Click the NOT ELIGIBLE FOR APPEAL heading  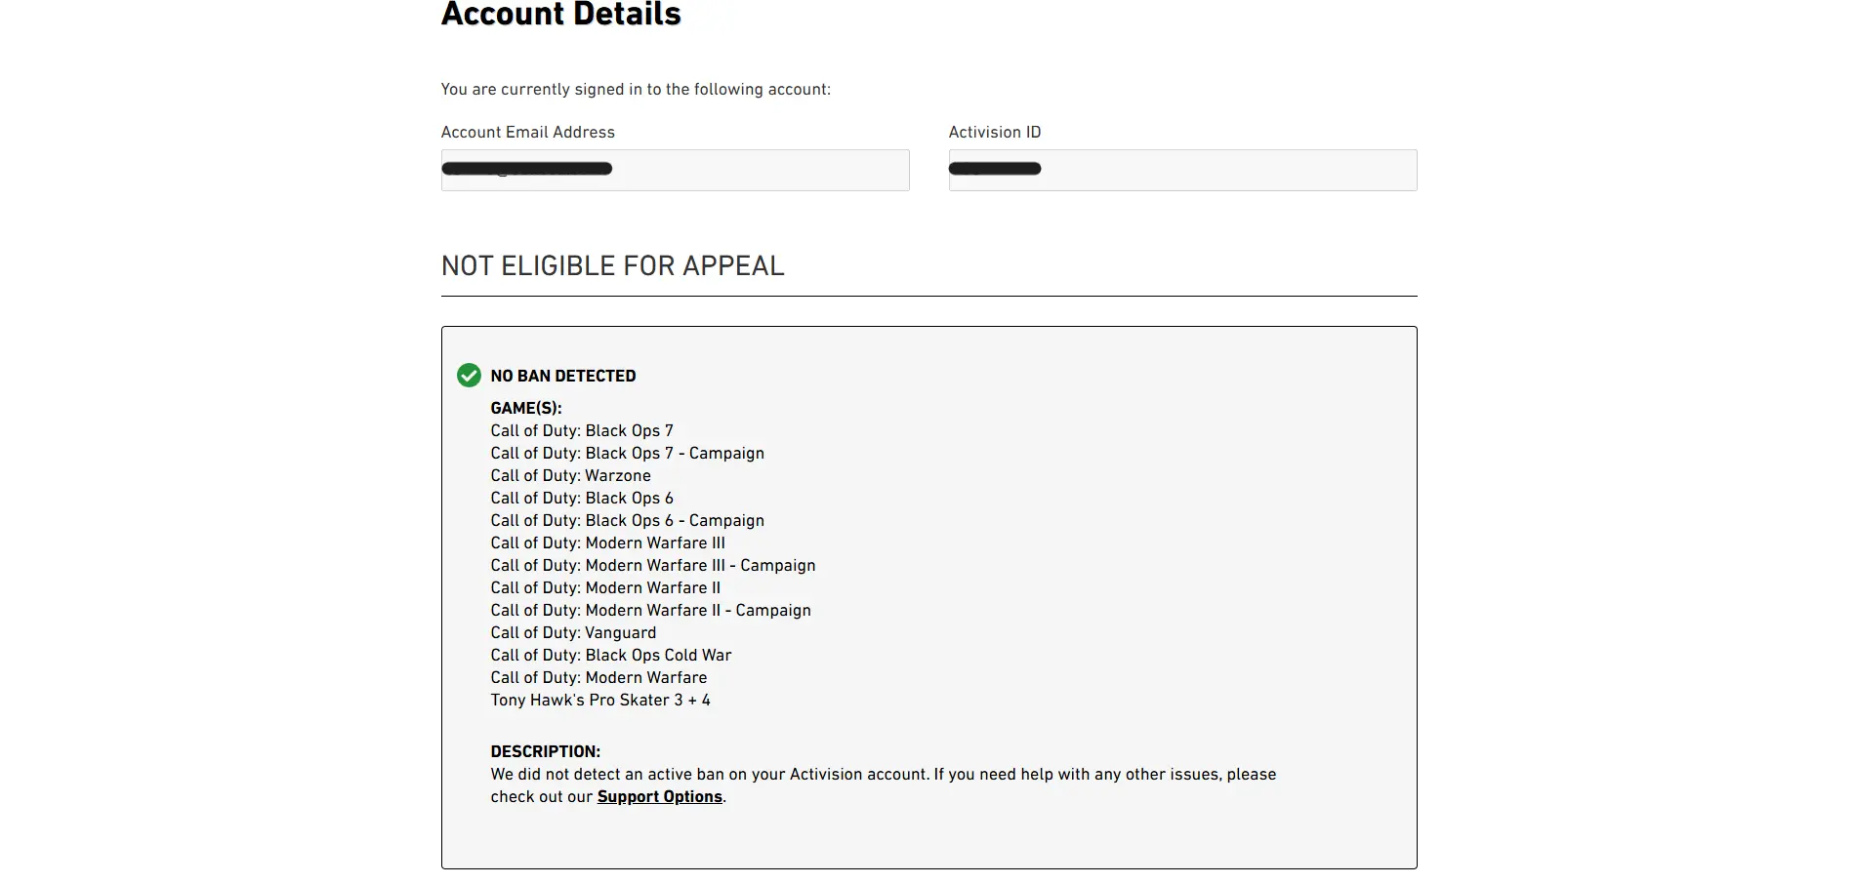point(613,265)
